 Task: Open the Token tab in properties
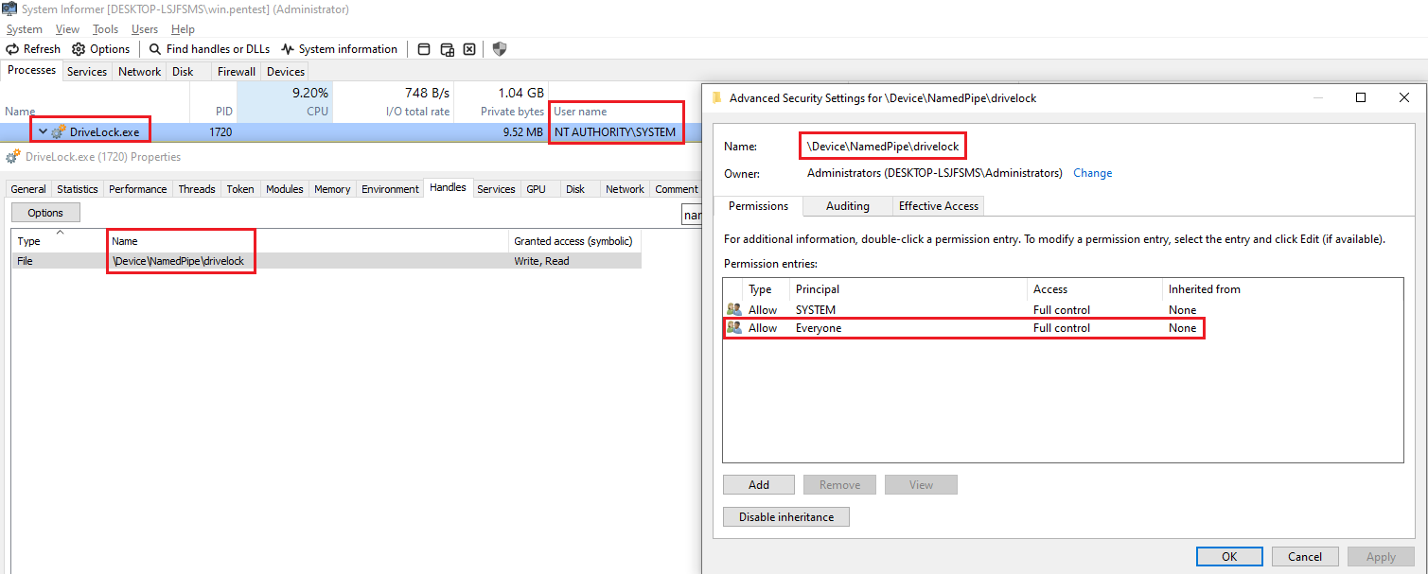point(240,189)
